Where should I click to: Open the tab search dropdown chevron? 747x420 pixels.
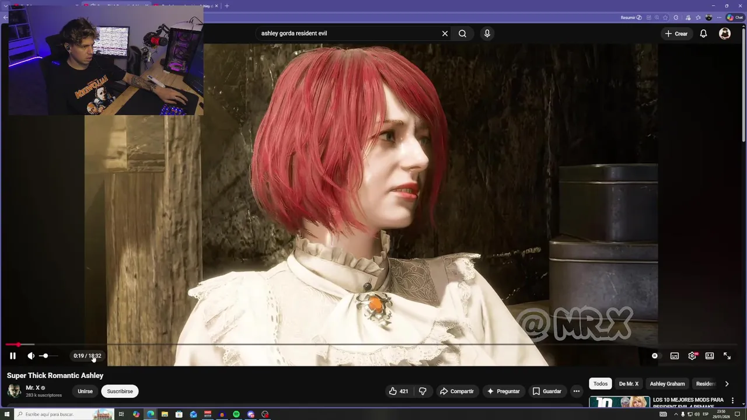[x=5, y=6]
